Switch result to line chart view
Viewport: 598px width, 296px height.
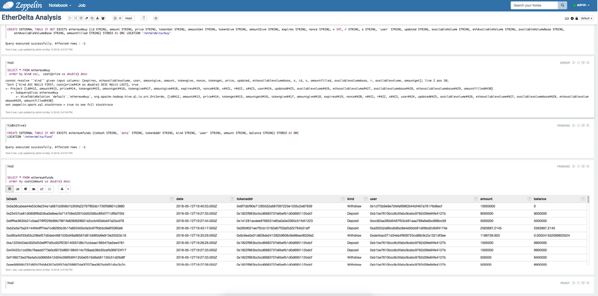[x=42, y=189]
